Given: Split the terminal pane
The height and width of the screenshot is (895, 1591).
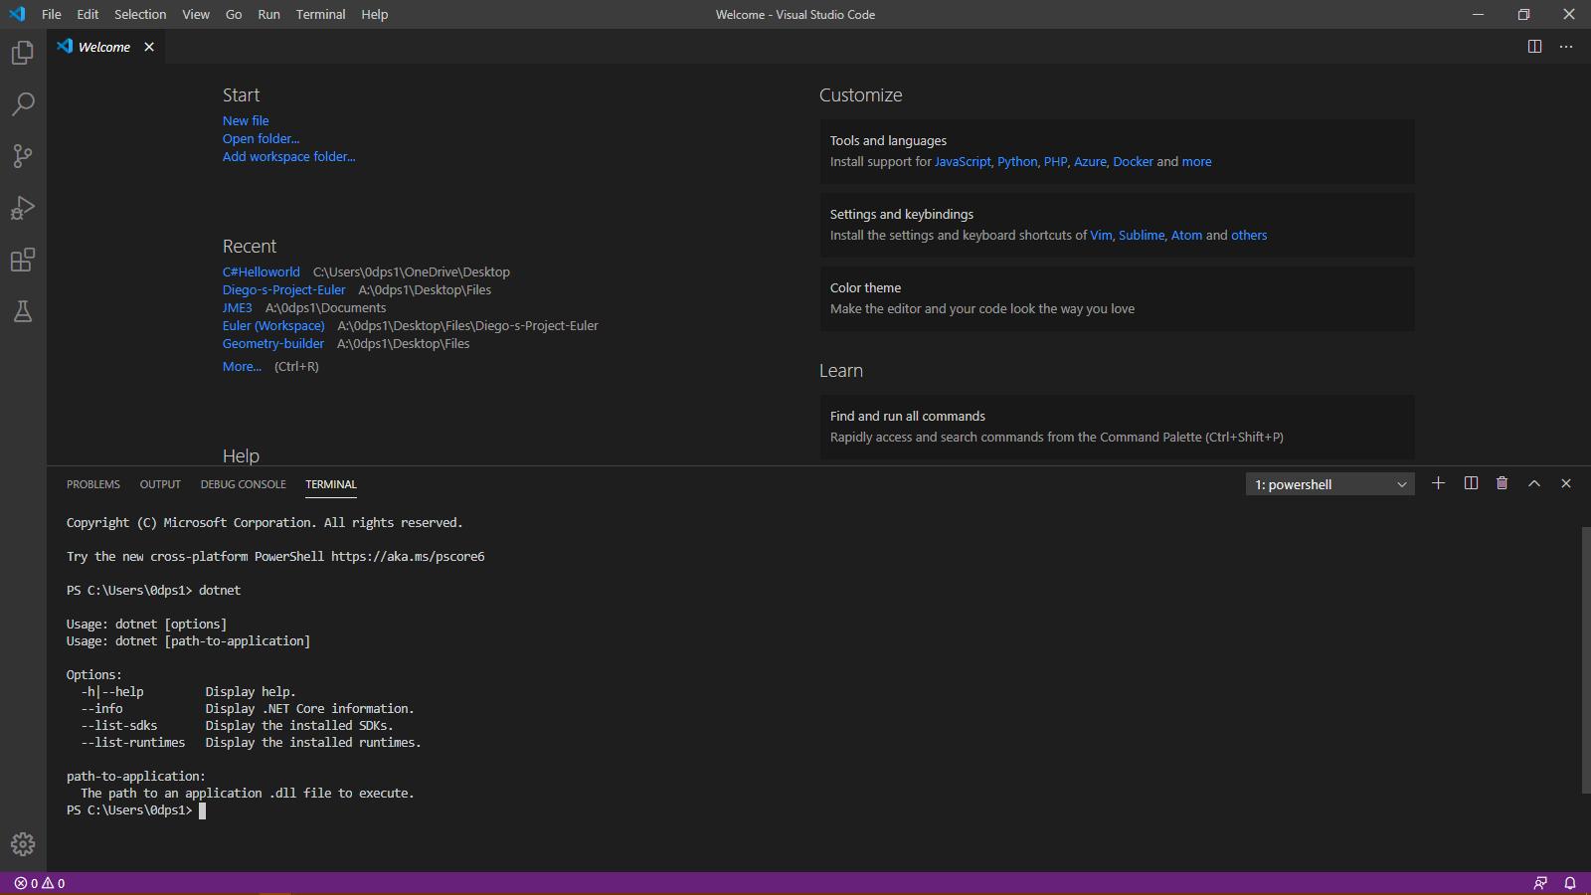Looking at the screenshot, I should click(x=1471, y=483).
